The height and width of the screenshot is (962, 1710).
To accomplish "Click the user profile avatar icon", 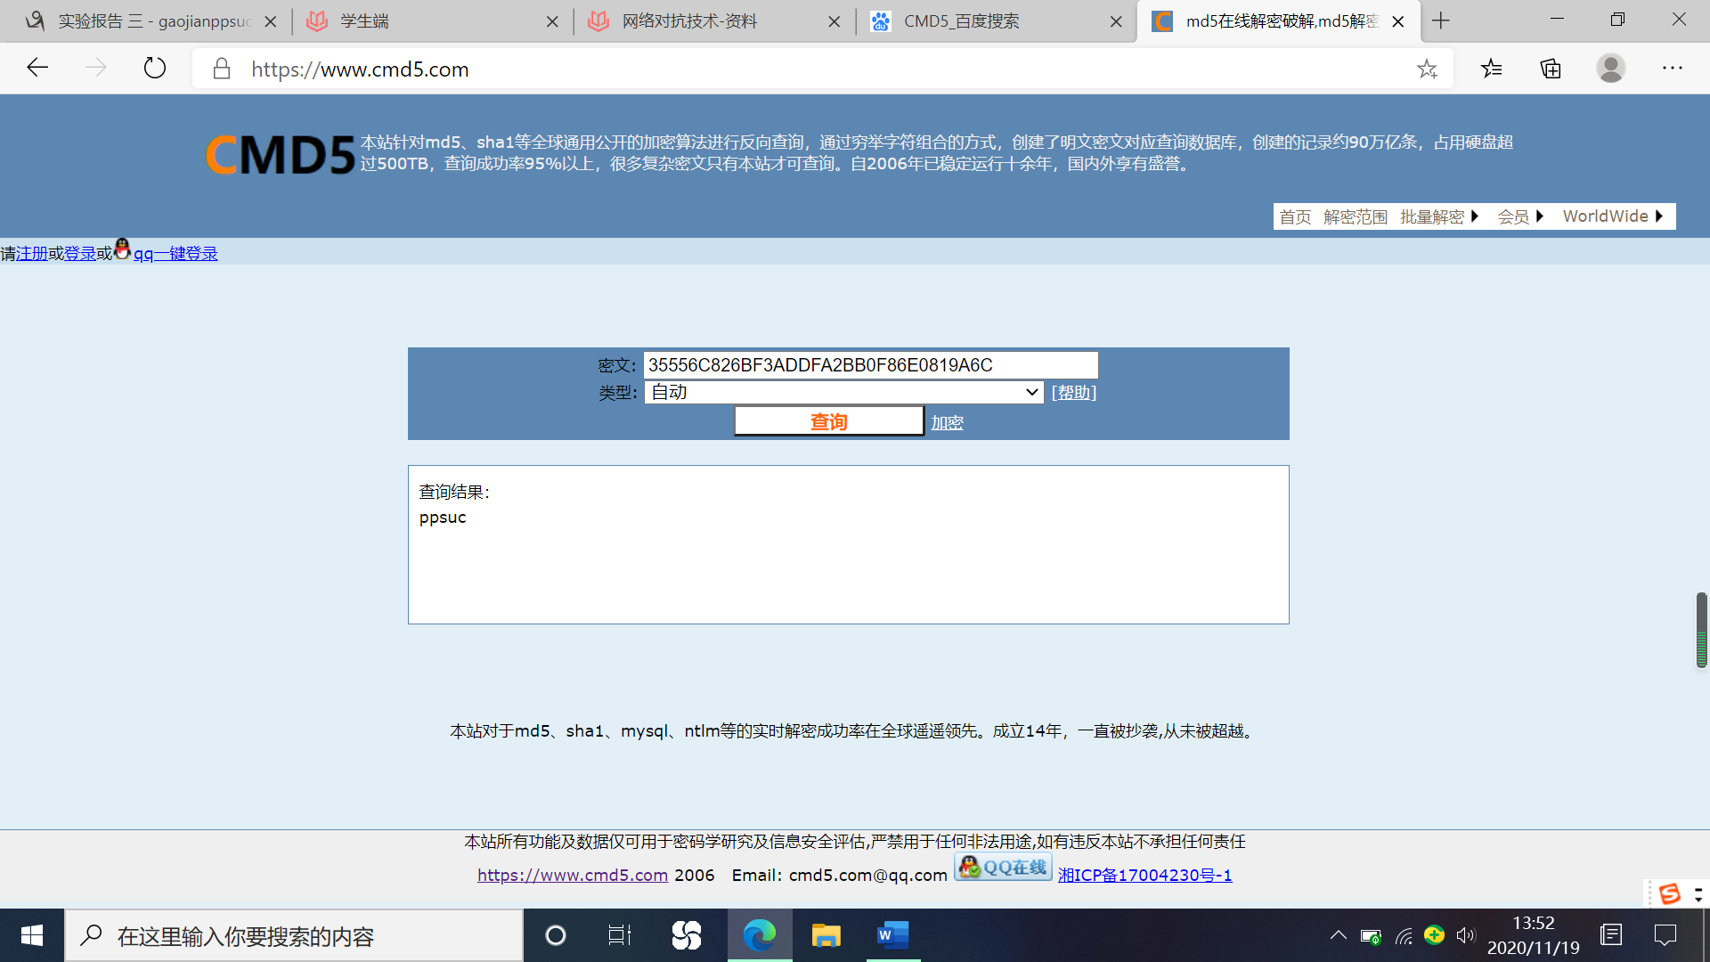I will pos(1610,69).
